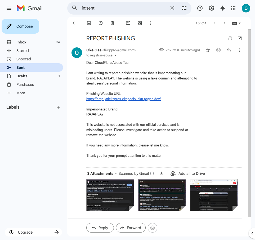Screen dimensions: 255x241
Task: Open the Support help icon
Action: [x=200, y=8]
